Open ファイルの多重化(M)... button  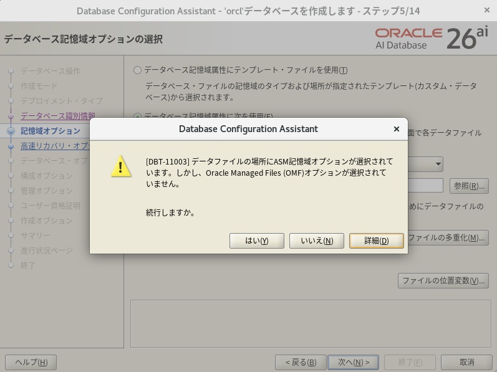(448, 237)
